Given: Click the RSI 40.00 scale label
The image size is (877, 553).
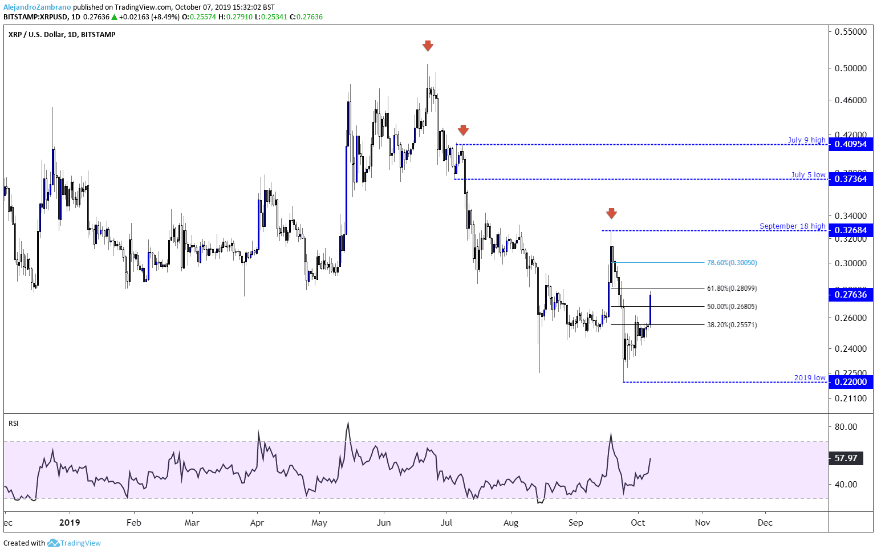Looking at the screenshot, I should (x=846, y=485).
